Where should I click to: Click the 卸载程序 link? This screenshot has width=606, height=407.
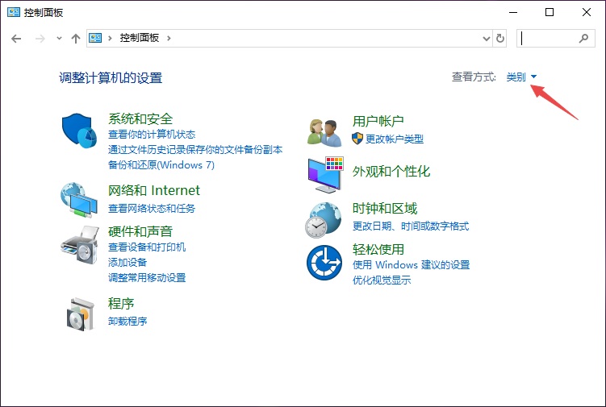[127, 322]
